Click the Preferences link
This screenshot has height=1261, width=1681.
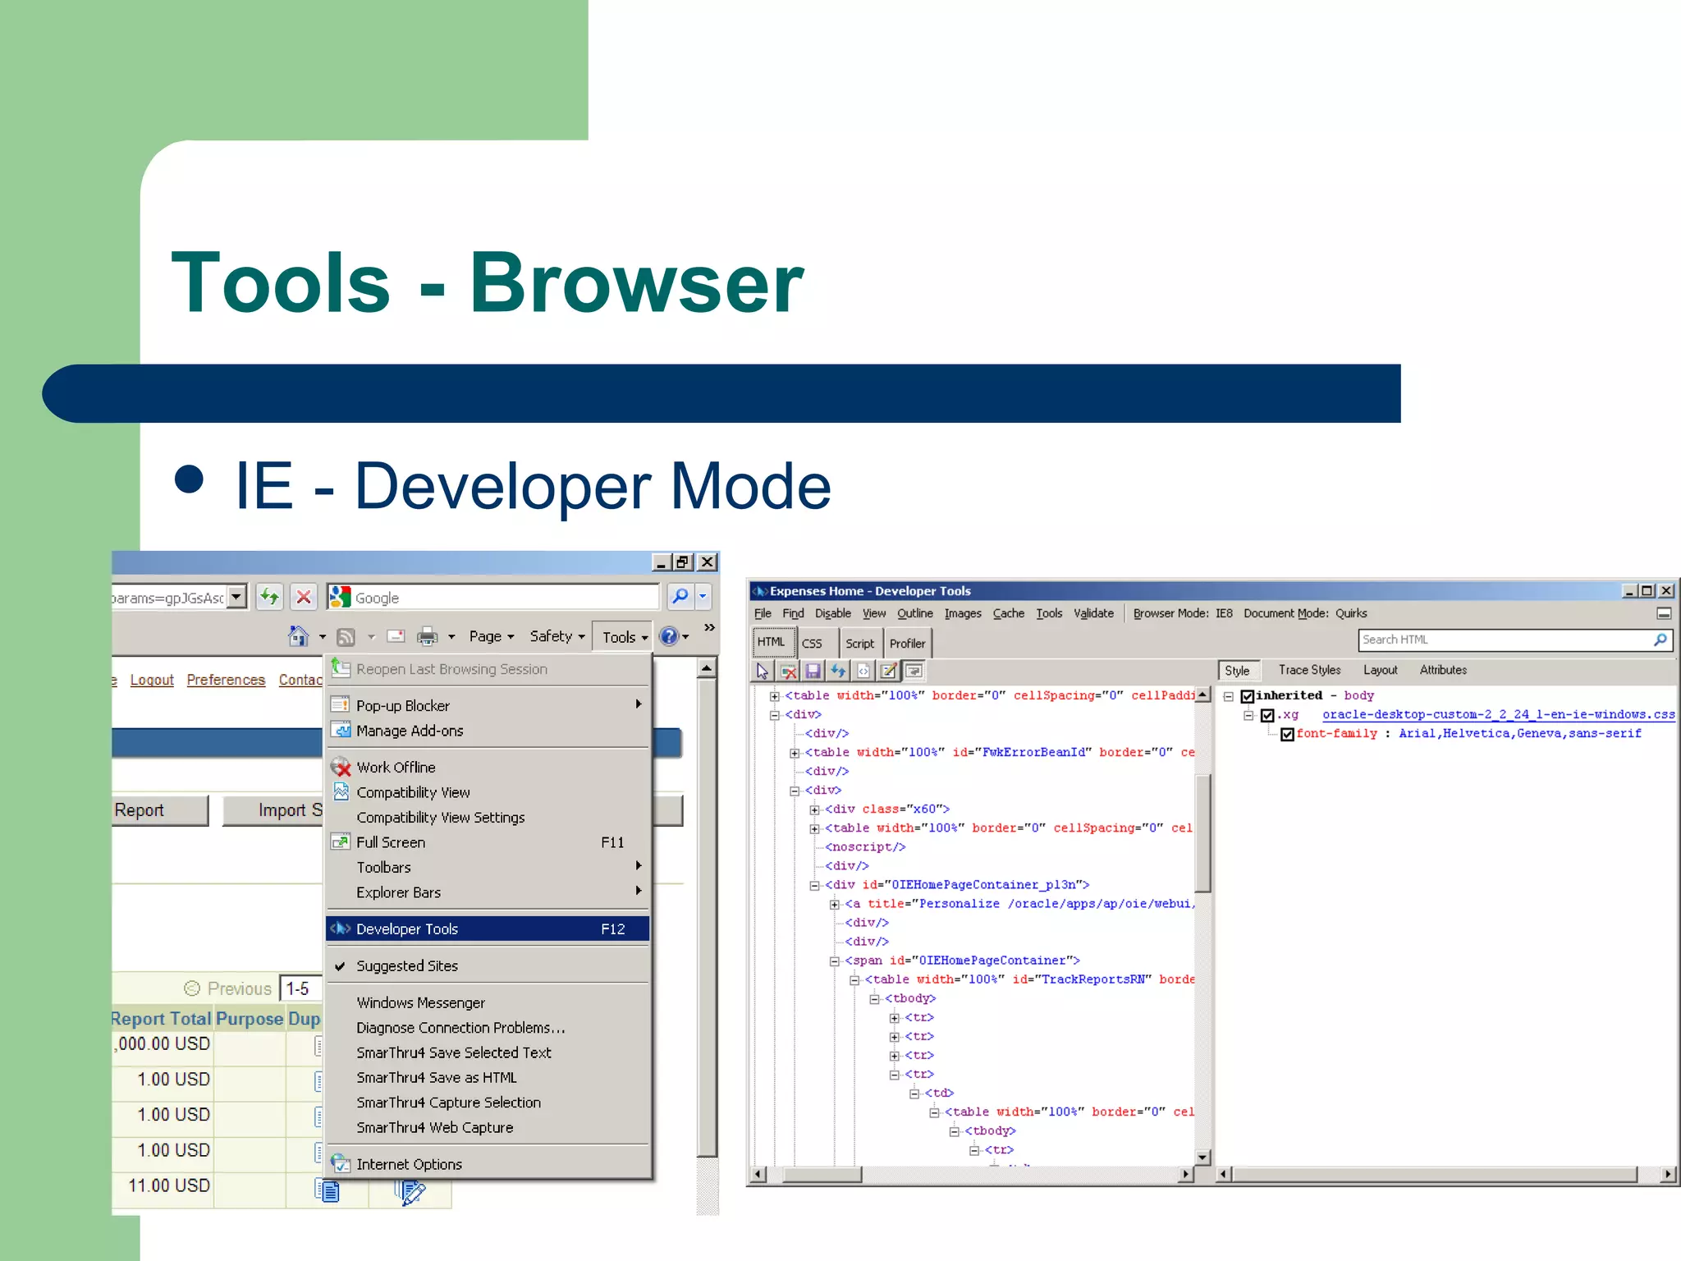tap(226, 680)
